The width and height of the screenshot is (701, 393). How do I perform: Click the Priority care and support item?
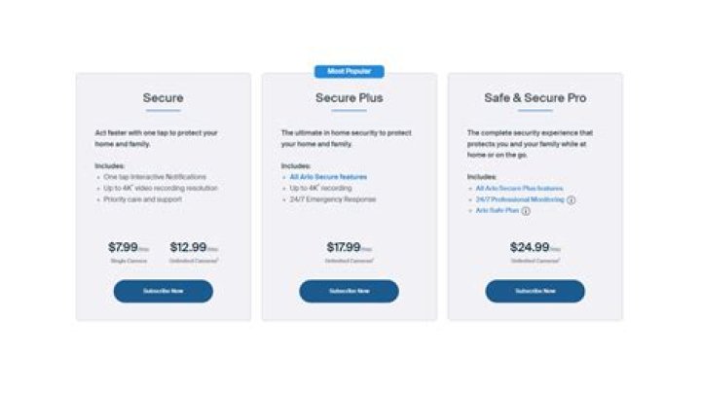[142, 199]
